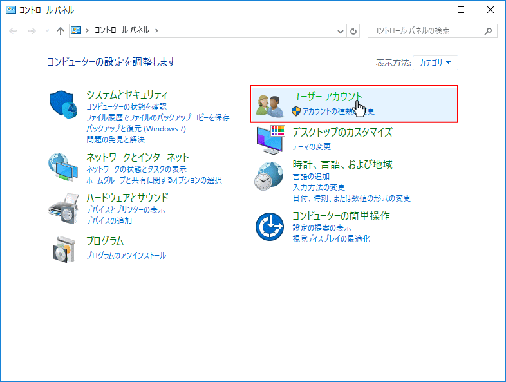Select コントロール パネル breadcrumb in address bar
Image resolution: width=506 pixels, height=382 pixels.
coord(122,30)
